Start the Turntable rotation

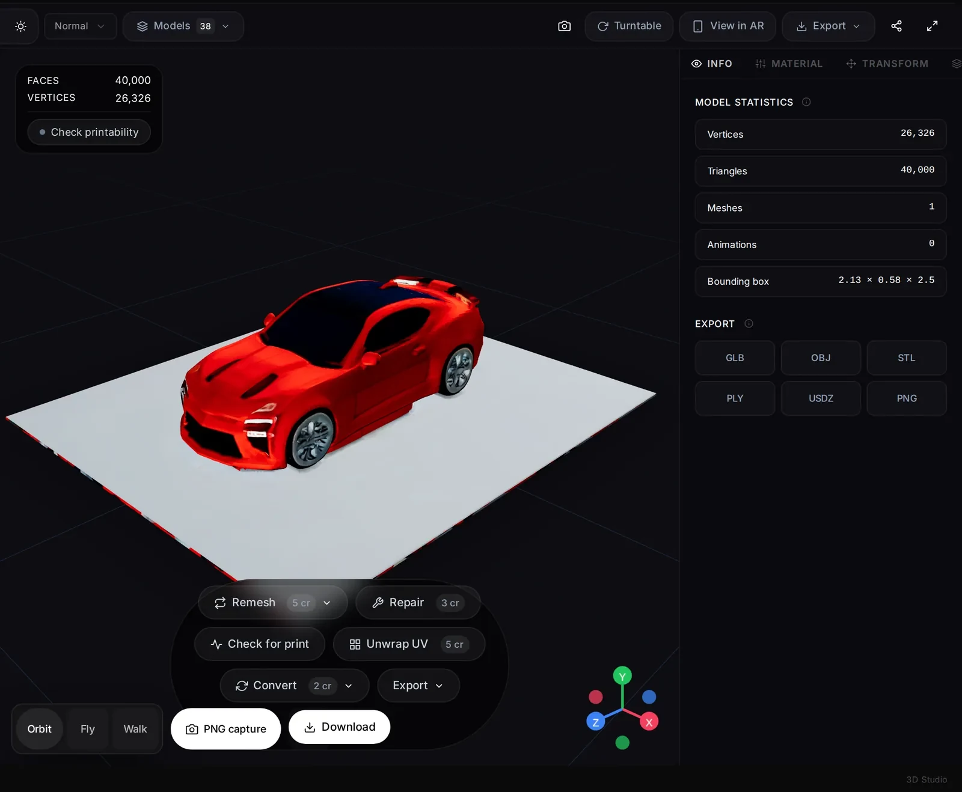point(629,26)
